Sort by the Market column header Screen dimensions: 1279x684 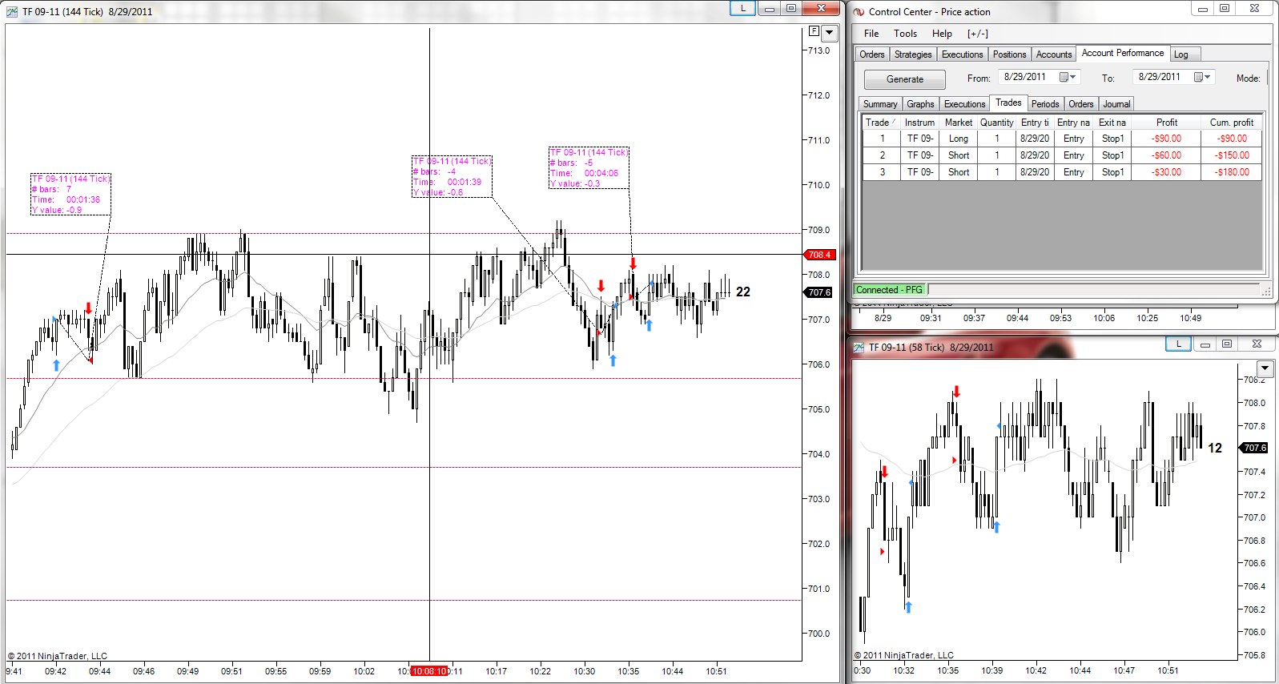(958, 123)
